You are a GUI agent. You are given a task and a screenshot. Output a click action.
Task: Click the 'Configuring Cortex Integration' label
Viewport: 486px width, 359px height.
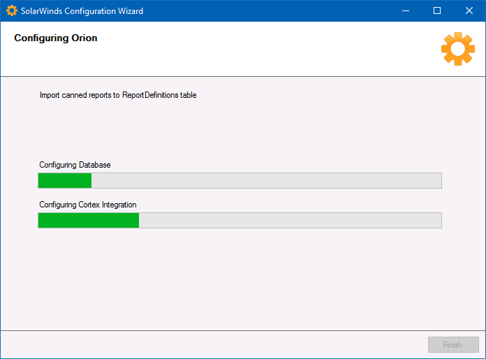click(88, 205)
